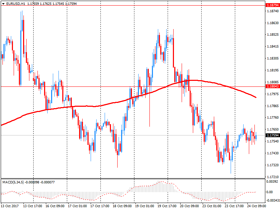The image size is (280, 210).
Task: Click the 19 Oct 01:00 time axis label
Action: pyautogui.click(x=145, y=206)
